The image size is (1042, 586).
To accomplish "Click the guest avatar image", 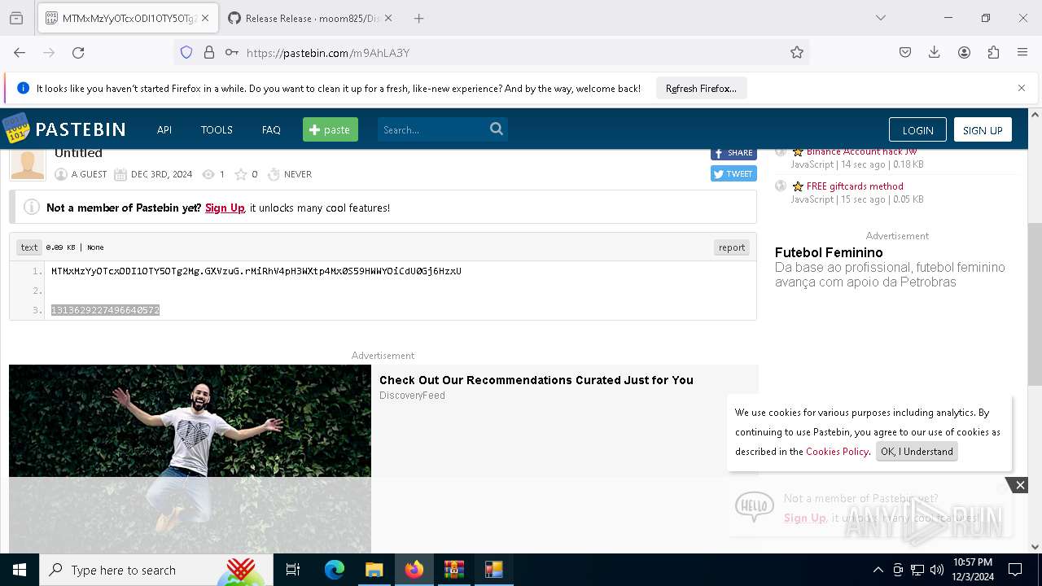I will (27, 164).
